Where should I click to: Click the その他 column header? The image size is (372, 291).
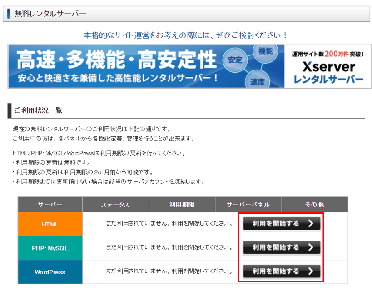coord(314,205)
